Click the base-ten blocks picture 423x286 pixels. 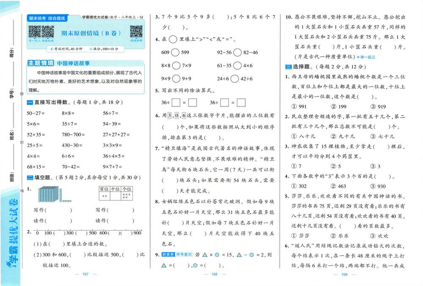pos(52,195)
